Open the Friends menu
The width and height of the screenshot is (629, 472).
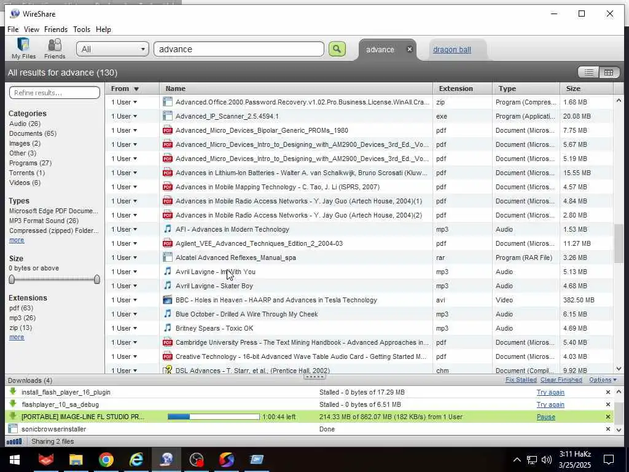(x=56, y=29)
